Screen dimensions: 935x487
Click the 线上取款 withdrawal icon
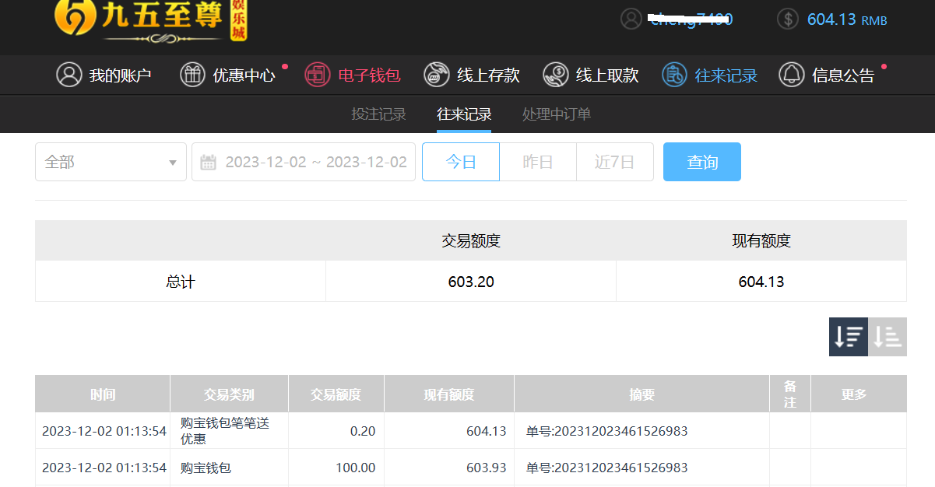point(556,75)
